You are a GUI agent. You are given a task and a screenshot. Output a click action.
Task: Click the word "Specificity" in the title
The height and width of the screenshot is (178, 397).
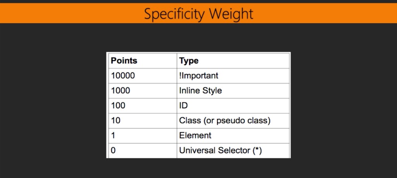(x=175, y=14)
